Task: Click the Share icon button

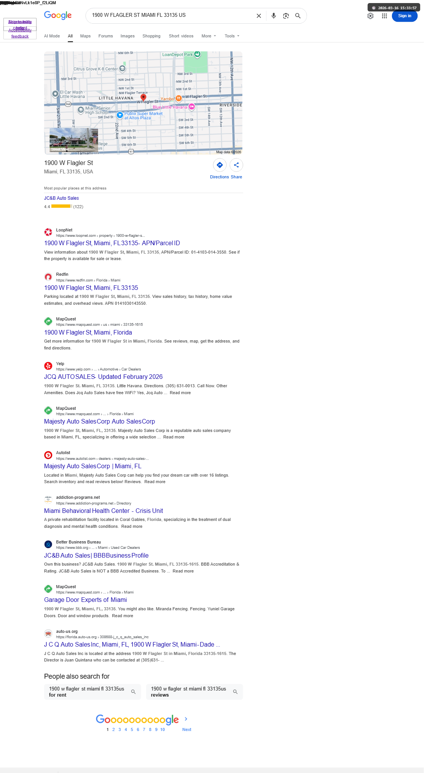Action: (x=236, y=165)
